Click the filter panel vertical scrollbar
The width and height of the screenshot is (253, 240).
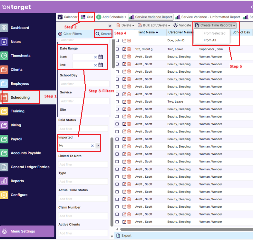(x=112, y=182)
